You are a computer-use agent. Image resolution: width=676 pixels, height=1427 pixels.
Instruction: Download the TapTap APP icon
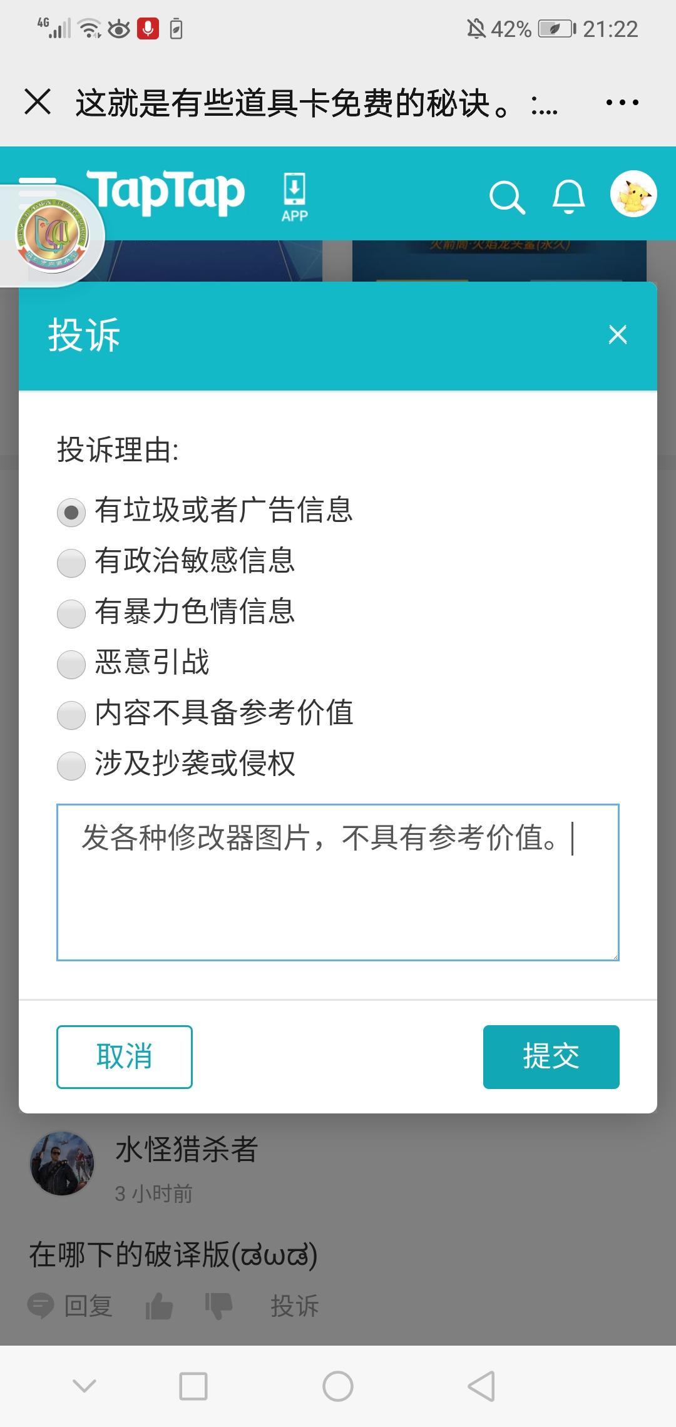(295, 198)
